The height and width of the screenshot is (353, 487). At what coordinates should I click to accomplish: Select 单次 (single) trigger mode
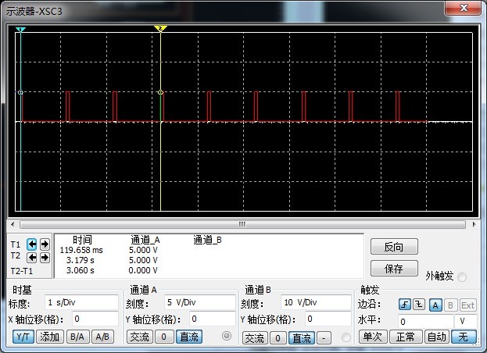(373, 337)
